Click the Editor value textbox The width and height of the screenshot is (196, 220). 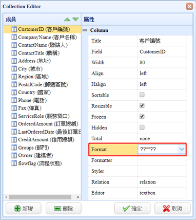pyautogui.click(x=147, y=193)
